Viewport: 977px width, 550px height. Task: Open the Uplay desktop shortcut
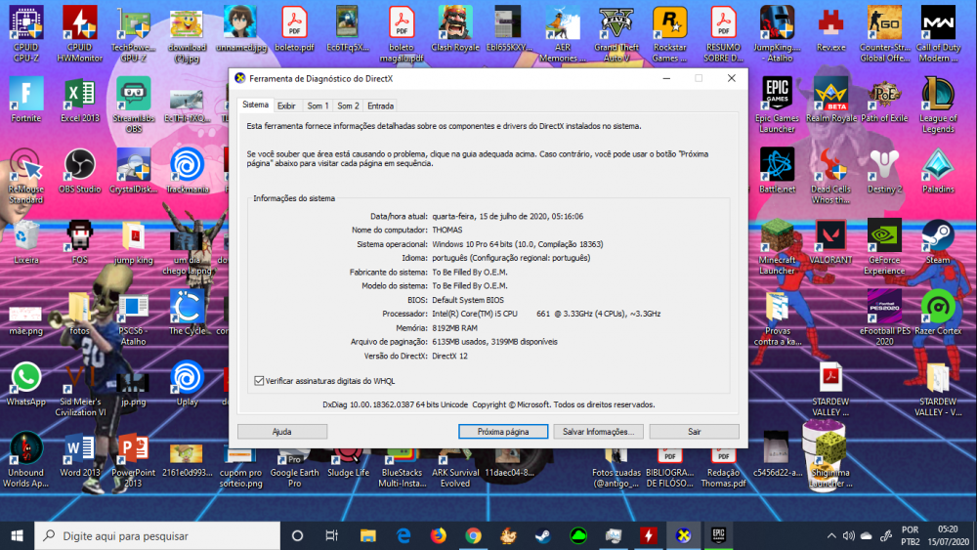point(187,384)
